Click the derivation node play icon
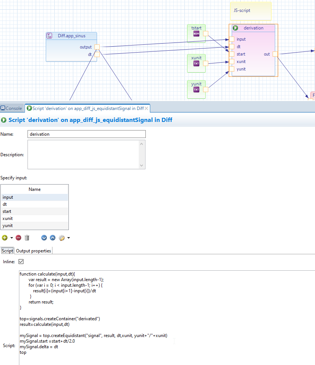315x365 pixels. (x=235, y=28)
